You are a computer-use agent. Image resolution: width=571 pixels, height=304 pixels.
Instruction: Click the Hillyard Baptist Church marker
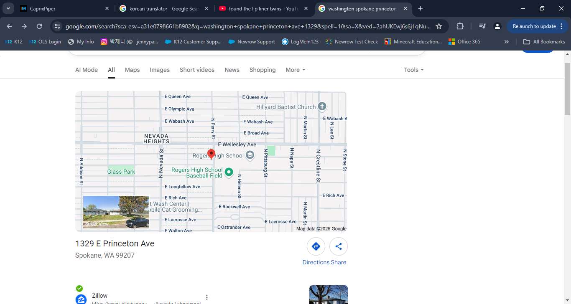tap(322, 106)
